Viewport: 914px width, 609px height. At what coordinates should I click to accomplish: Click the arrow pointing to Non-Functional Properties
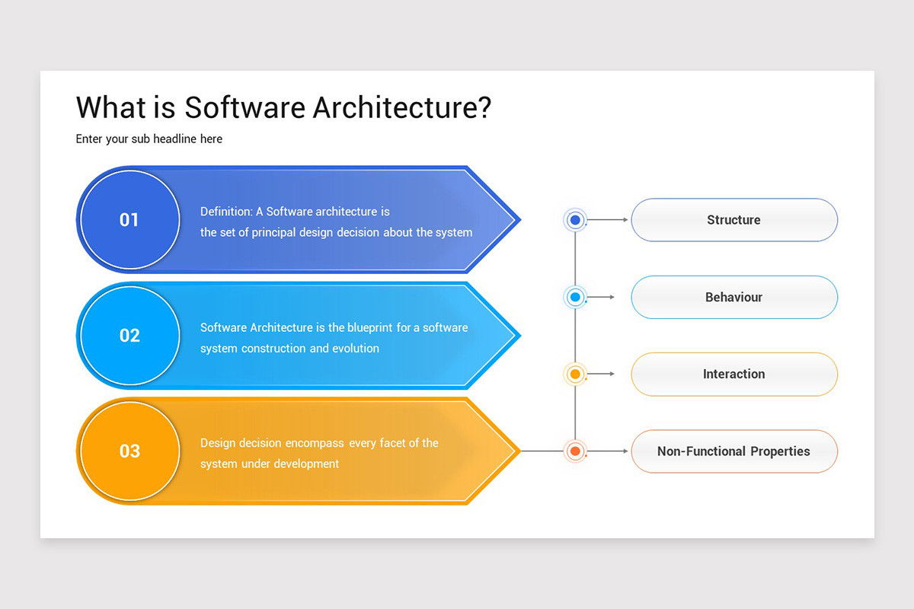608,451
